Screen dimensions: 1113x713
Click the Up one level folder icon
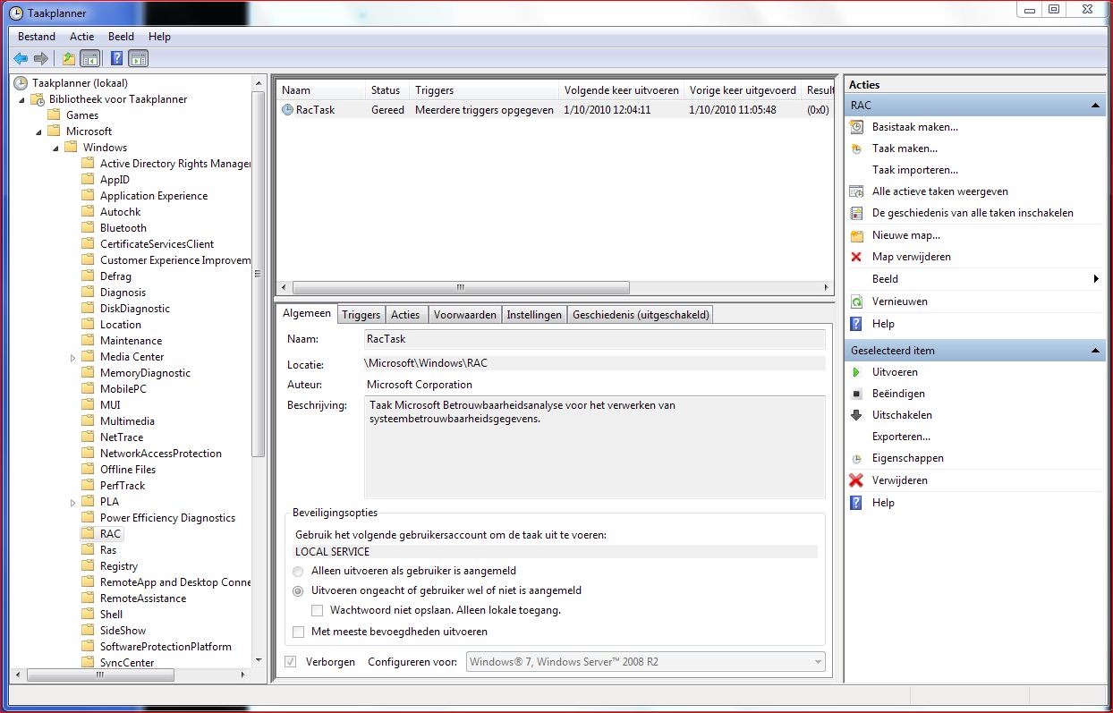tap(69, 59)
